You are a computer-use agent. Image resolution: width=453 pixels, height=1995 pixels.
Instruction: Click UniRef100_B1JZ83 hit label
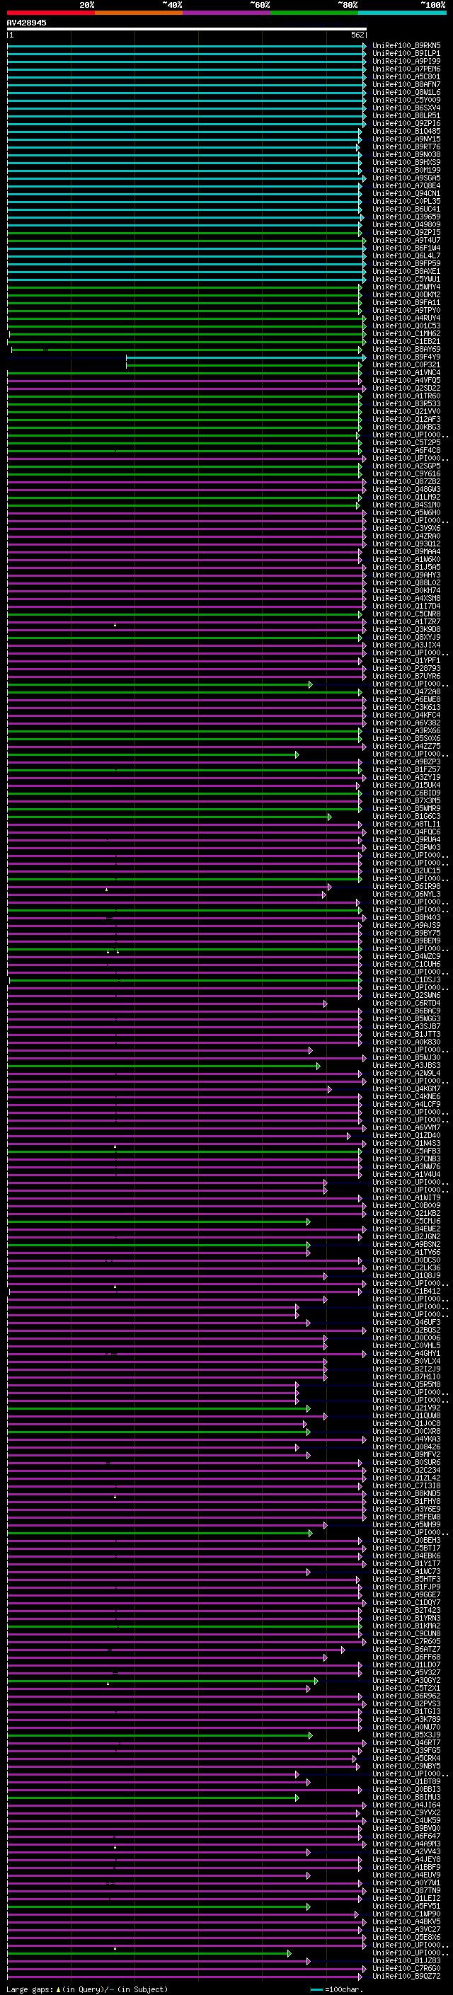(406, 1960)
